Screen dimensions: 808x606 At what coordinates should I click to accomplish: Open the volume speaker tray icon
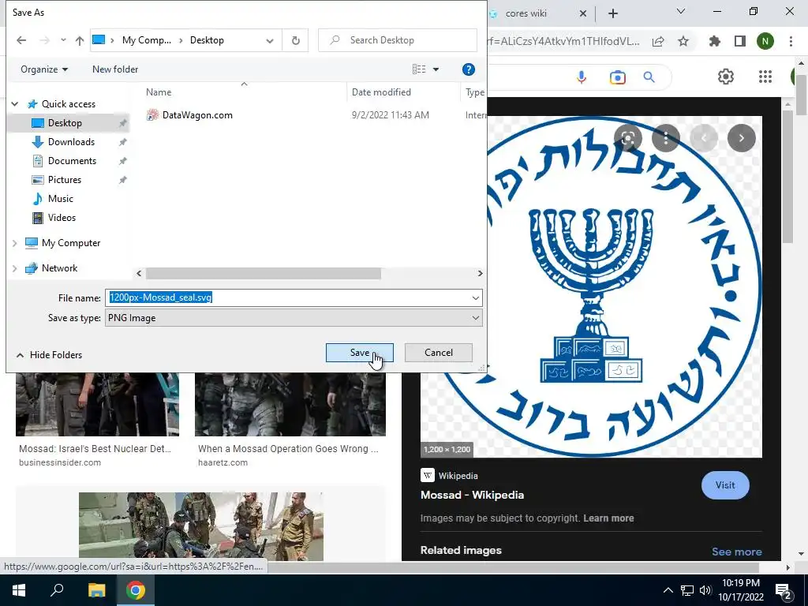(705, 590)
